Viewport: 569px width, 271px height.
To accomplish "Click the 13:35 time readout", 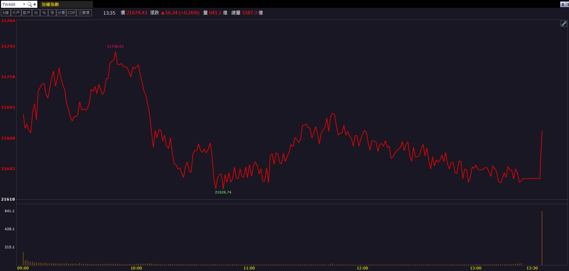I will [109, 13].
